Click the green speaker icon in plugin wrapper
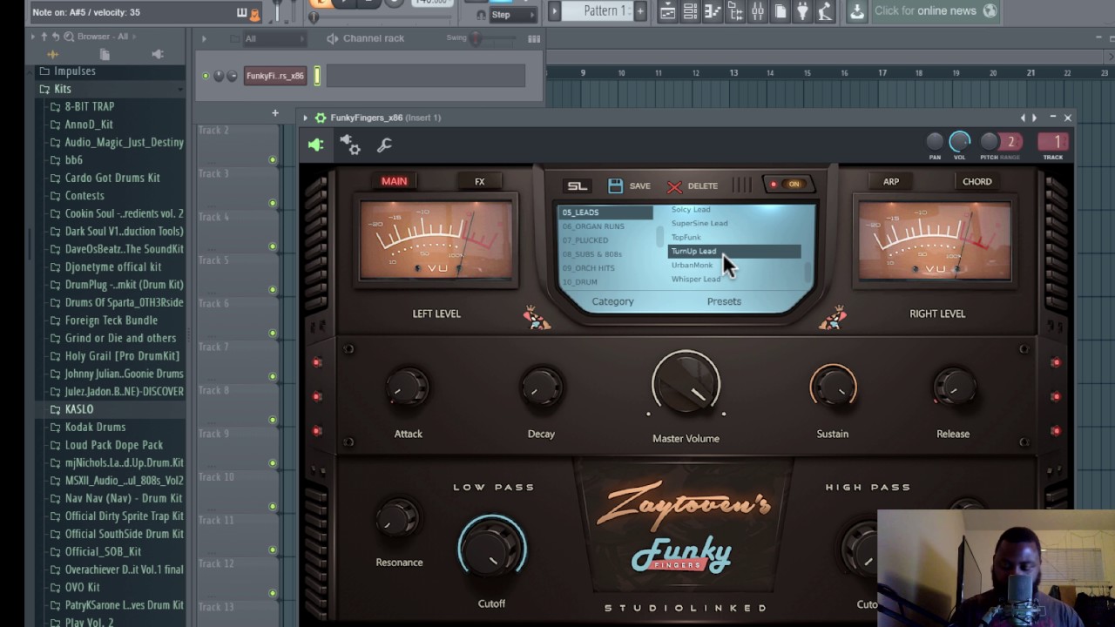Image resolution: width=1115 pixels, height=627 pixels. tap(315, 145)
